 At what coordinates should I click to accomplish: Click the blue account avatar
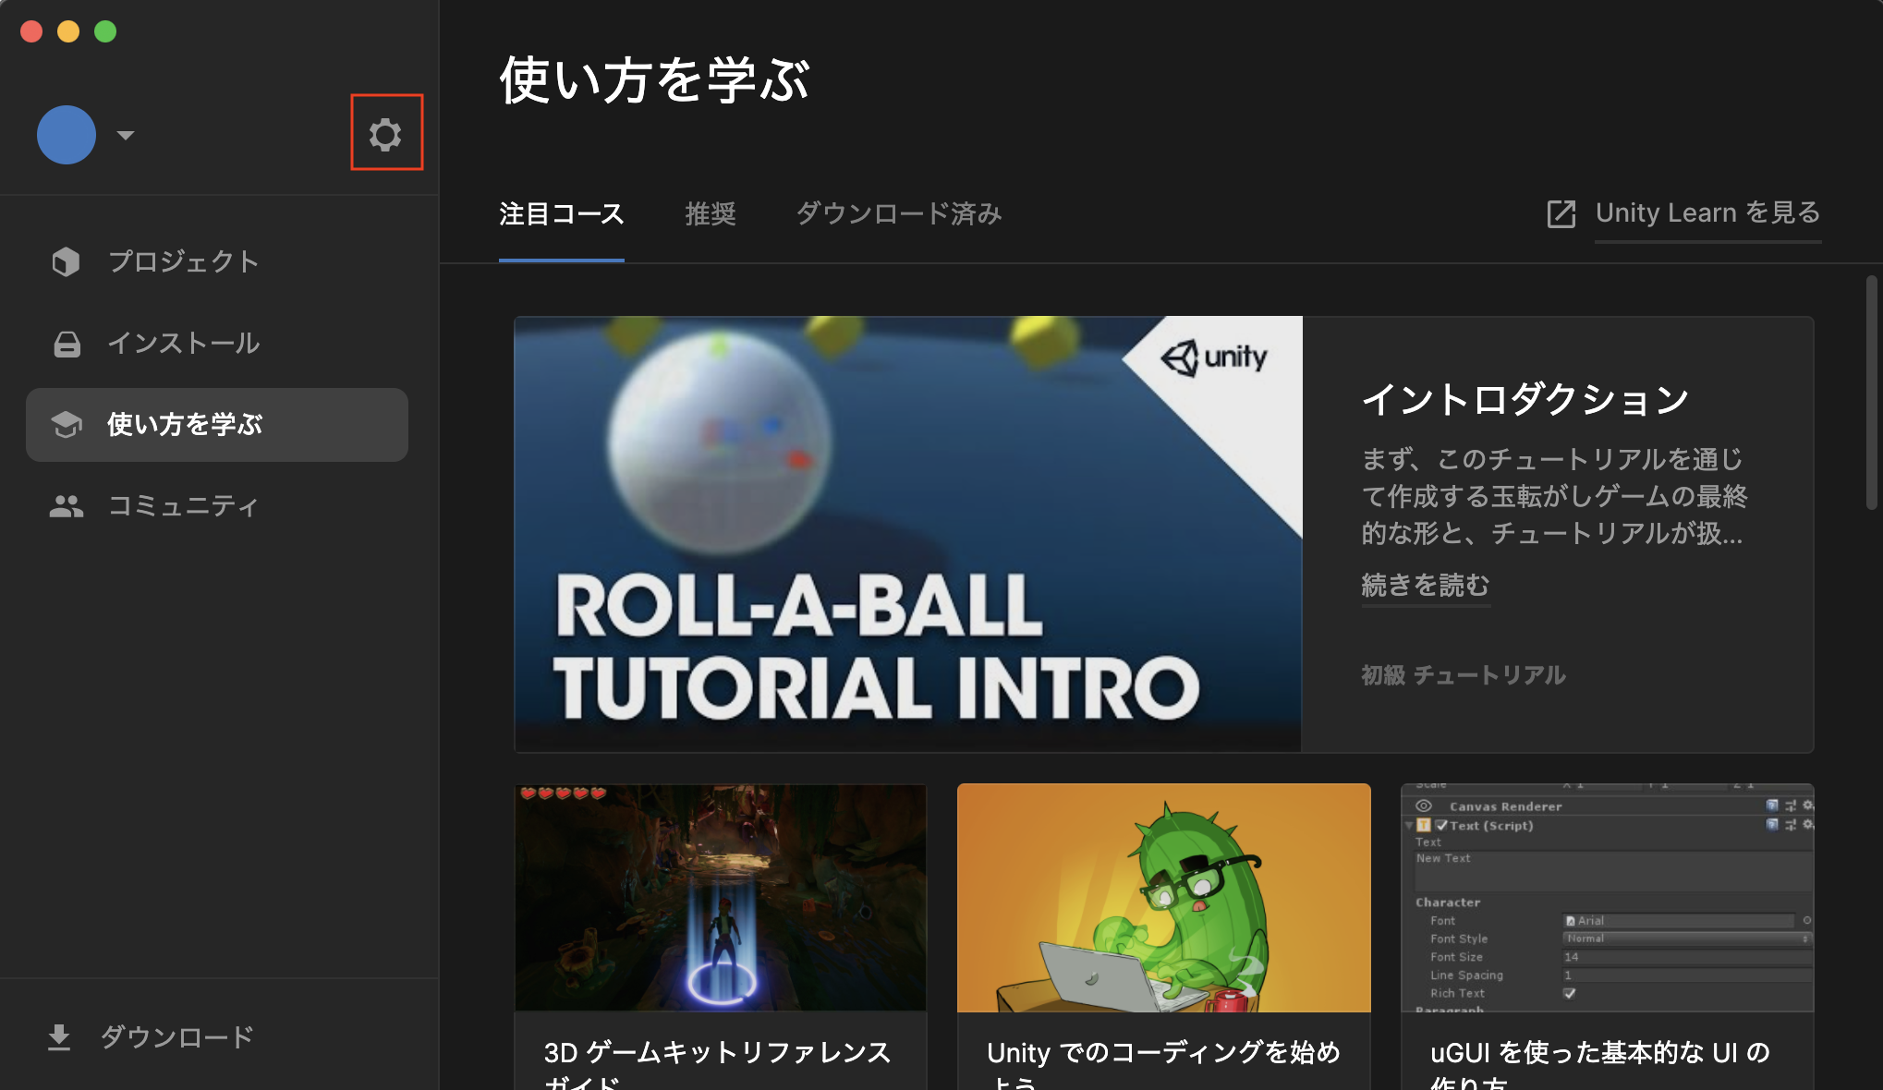[67, 135]
